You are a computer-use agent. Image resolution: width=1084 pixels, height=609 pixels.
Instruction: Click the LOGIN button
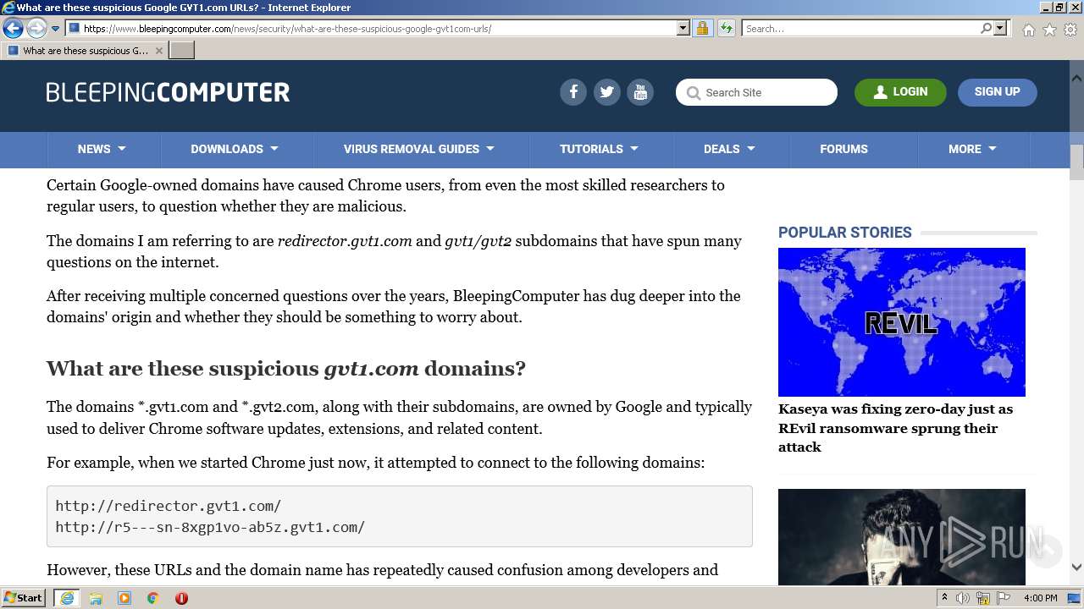click(900, 92)
